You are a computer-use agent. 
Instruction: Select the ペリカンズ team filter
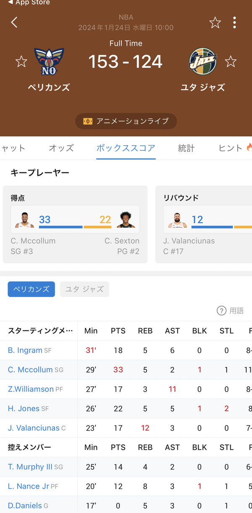tap(31, 289)
